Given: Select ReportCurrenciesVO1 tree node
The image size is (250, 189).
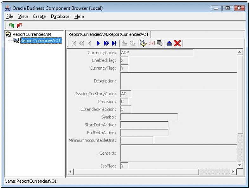Looking at the screenshot, I should click(x=41, y=41).
